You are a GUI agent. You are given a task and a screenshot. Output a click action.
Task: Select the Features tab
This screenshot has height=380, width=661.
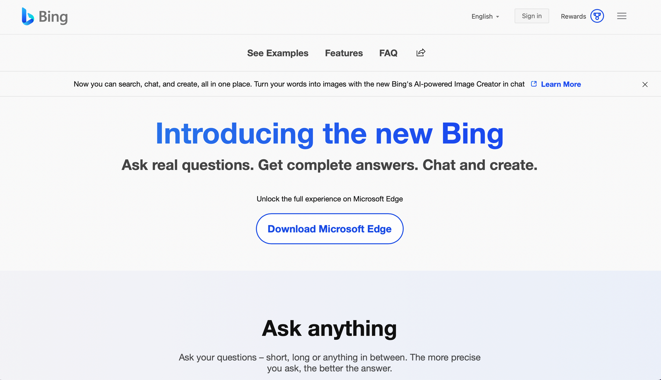[x=344, y=53]
